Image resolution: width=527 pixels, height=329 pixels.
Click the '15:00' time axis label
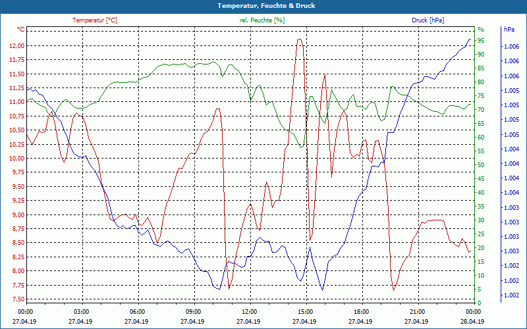[305, 311]
